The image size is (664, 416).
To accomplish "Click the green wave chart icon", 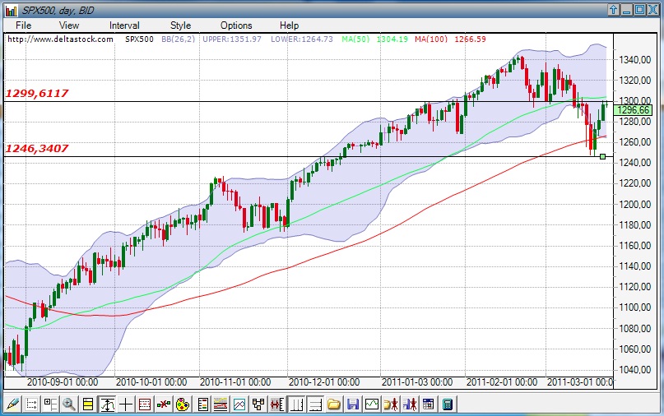I will (x=371, y=404).
